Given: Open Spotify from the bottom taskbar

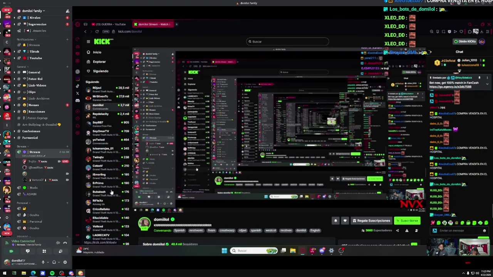Looking at the screenshot, I should tap(52, 274).
